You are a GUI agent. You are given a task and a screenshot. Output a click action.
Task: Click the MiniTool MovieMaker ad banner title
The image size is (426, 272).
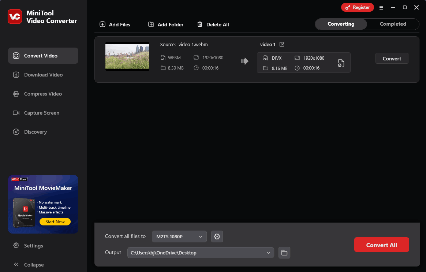pos(43,188)
